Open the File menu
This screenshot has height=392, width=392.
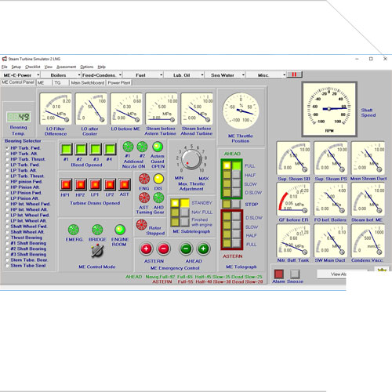point(5,67)
